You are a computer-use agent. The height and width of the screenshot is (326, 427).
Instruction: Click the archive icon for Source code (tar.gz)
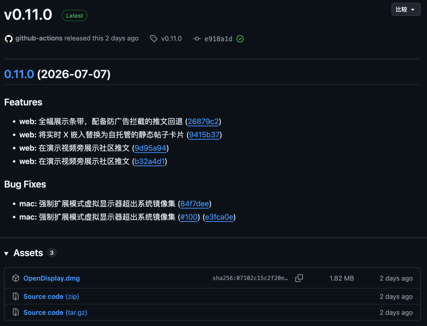(16, 312)
